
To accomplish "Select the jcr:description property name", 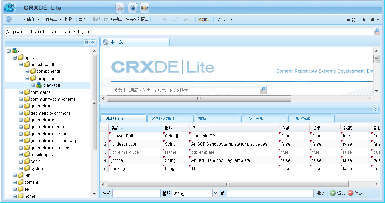I will click(124, 144).
